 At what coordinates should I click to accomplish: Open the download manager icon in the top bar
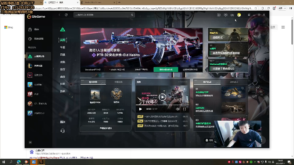[x=232, y=15]
